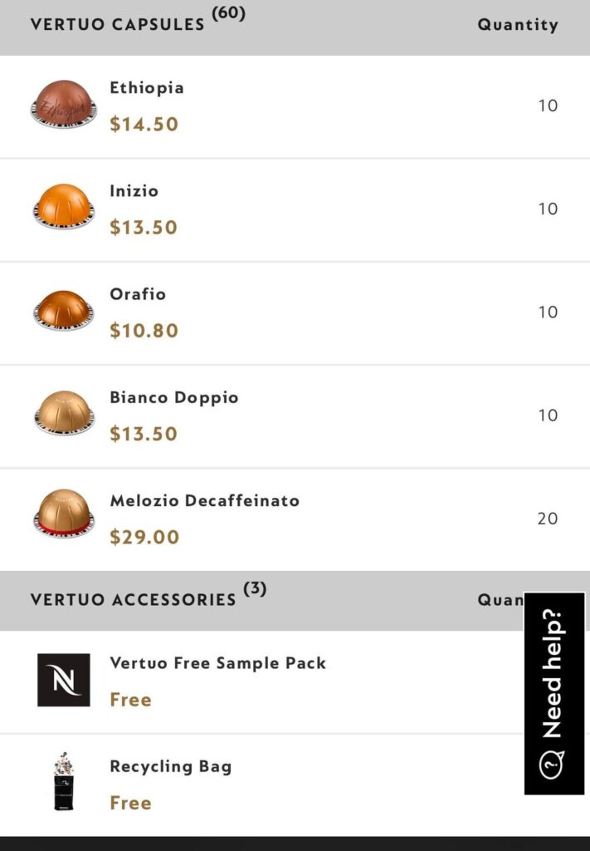
Task: Click the $29.00 price of Melozio Decaffeinato
Action: pos(144,537)
